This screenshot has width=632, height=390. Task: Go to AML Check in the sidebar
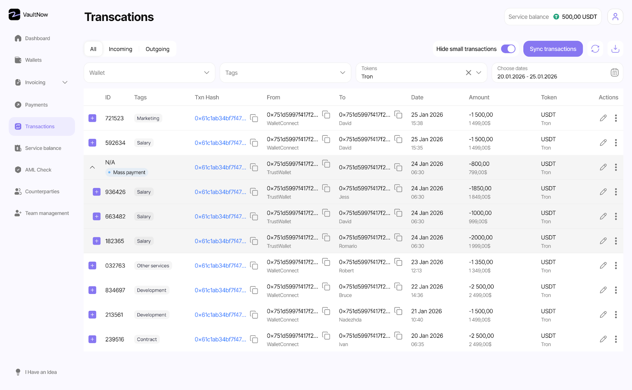pos(38,170)
